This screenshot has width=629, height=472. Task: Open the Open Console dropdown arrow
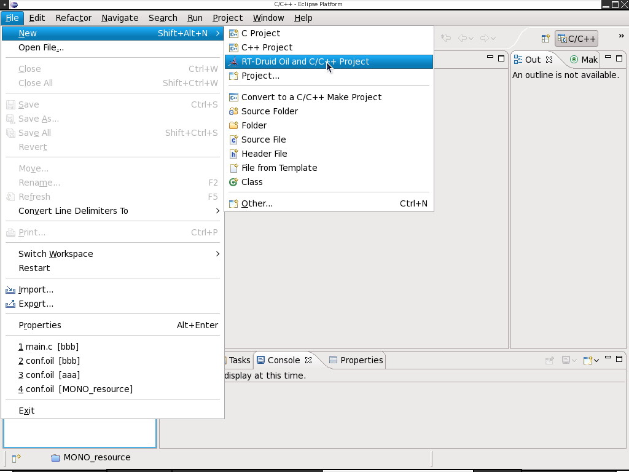[x=596, y=360]
